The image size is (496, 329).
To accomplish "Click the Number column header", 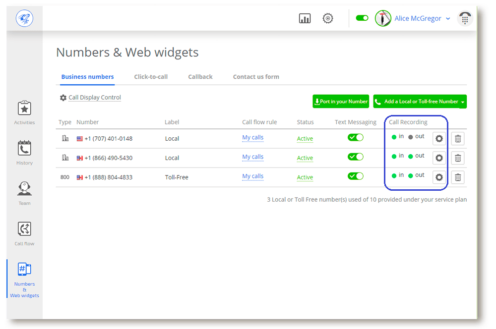I will click(88, 122).
